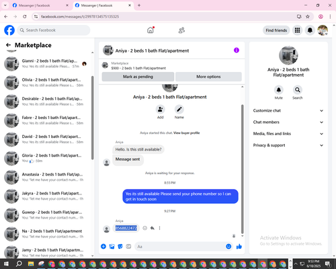The image size is (336, 269).
Task: Expand Customize chat section
Action: point(288,110)
